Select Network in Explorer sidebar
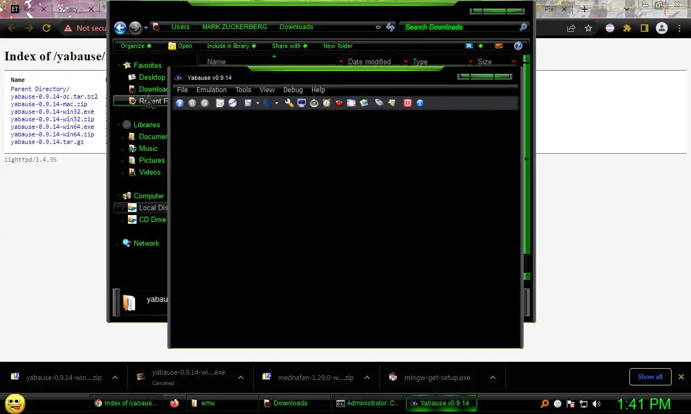The width and height of the screenshot is (691, 414). [x=140, y=243]
